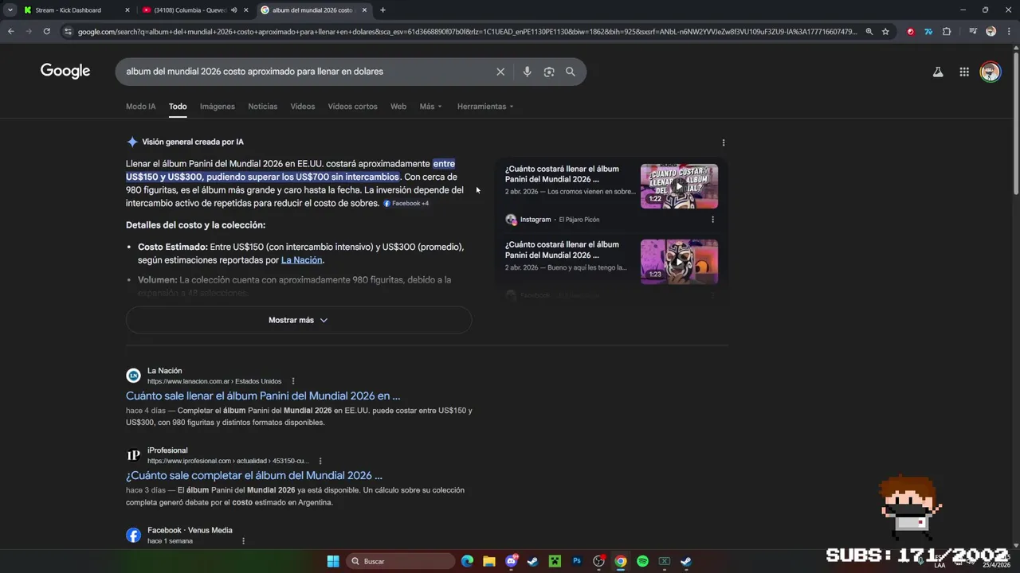Expand the Más dropdown filter
The width and height of the screenshot is (1020, 573).
click(430, 107)
